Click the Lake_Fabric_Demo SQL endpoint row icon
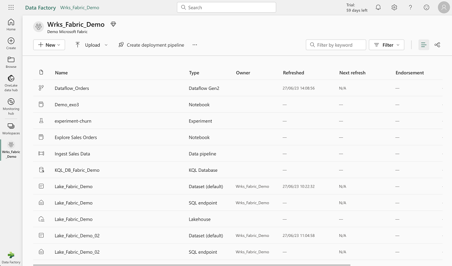 pyautogui.click(x=41, y=203)
